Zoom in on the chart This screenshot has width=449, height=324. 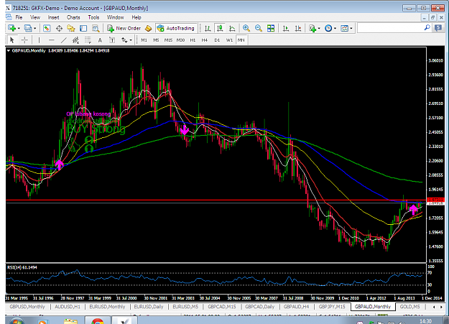point(246,28)
